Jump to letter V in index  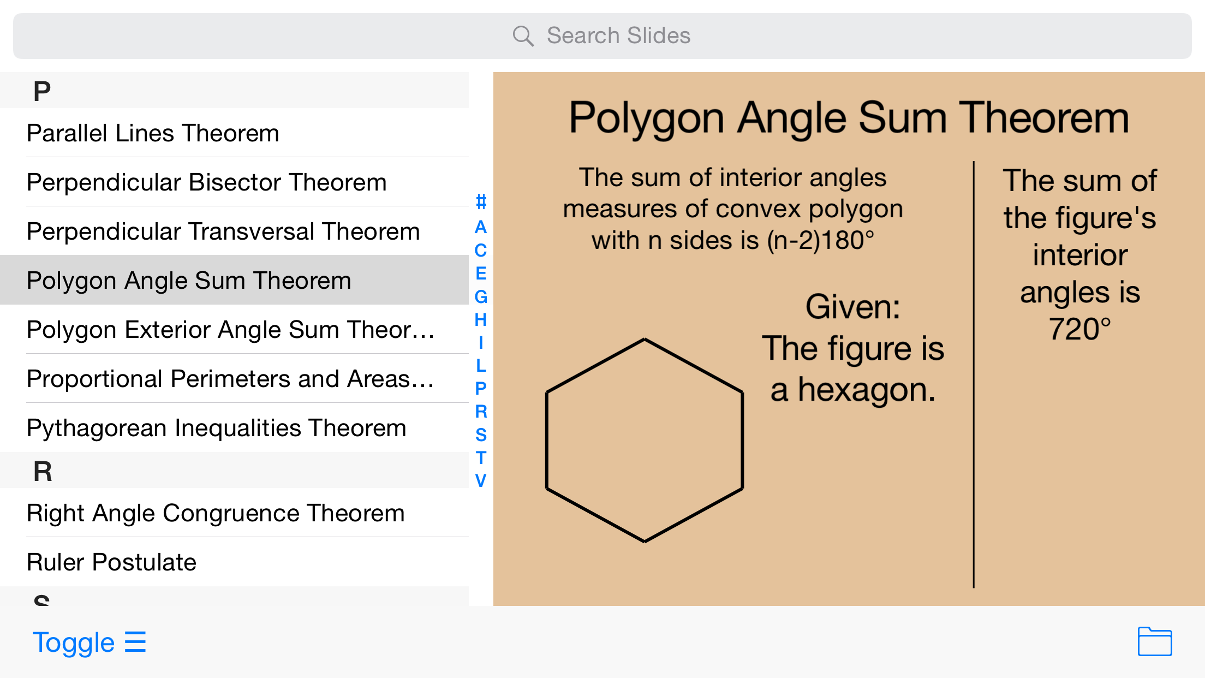(x=481, y=480)
